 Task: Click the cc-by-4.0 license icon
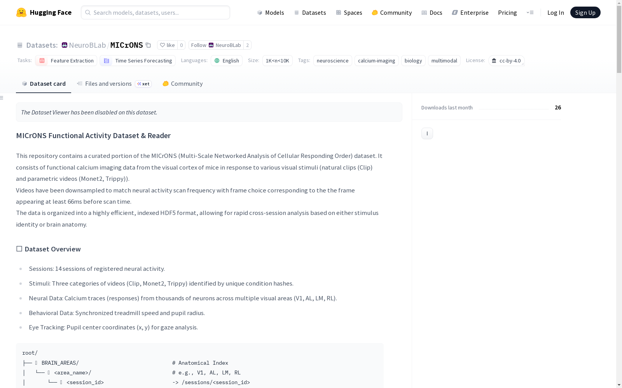click(x=494, y=61)
